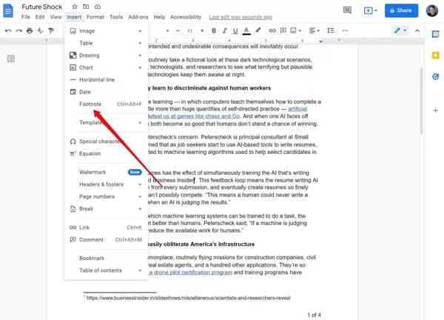Open comment history icon

coord(347,10)
